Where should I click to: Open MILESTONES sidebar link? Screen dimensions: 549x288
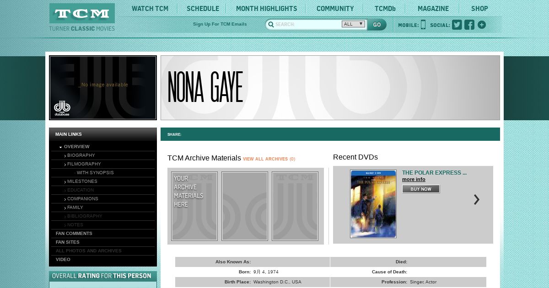coord(82,181)
